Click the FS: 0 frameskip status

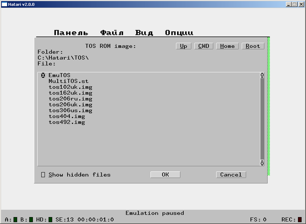point(258,219)
